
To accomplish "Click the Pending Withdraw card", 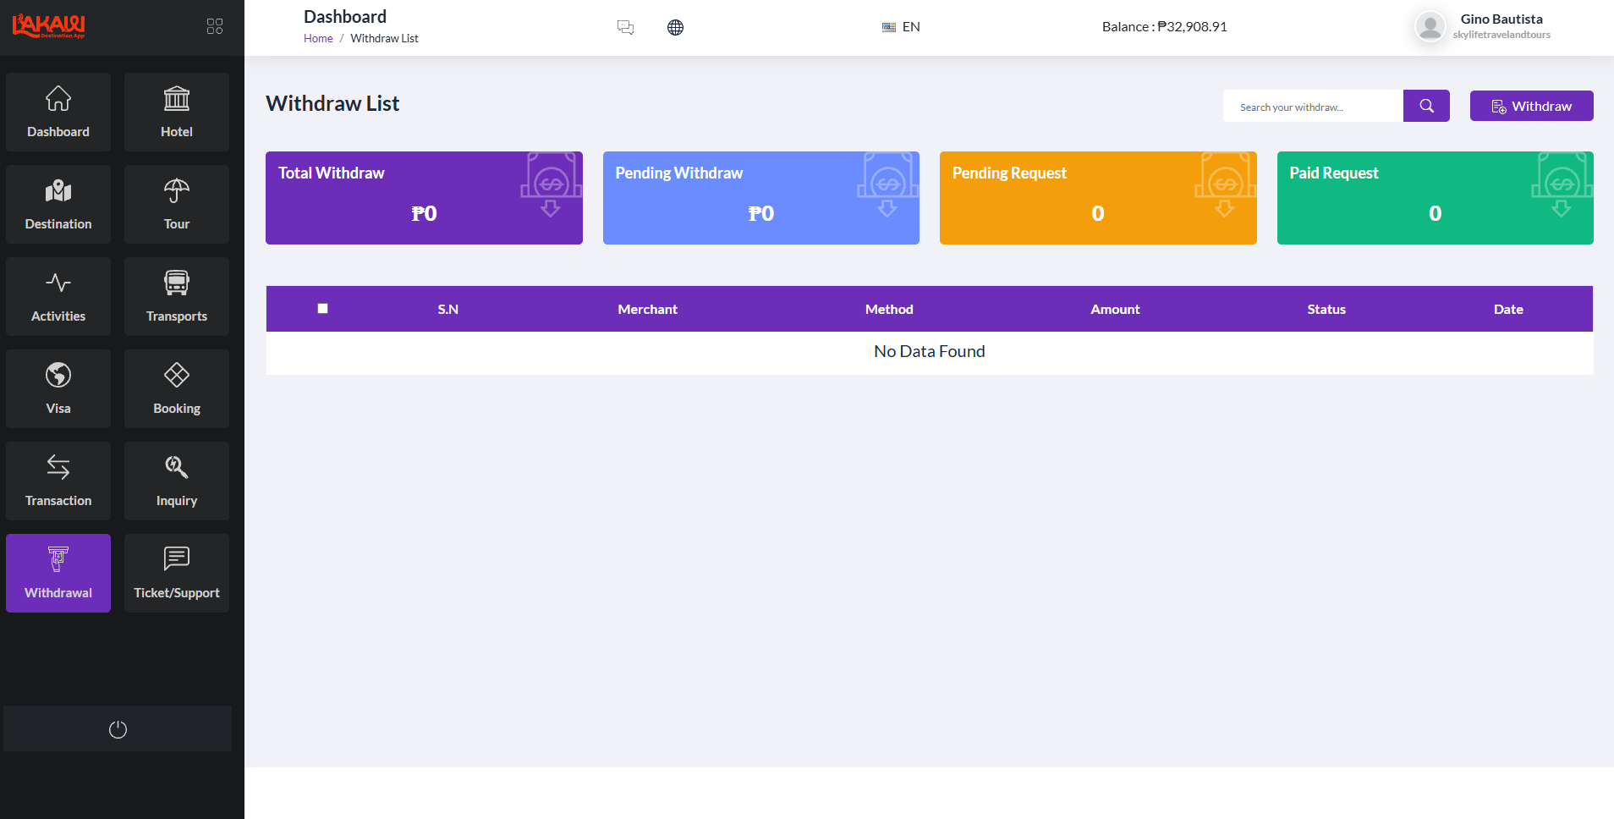I will tap(761, 198).
